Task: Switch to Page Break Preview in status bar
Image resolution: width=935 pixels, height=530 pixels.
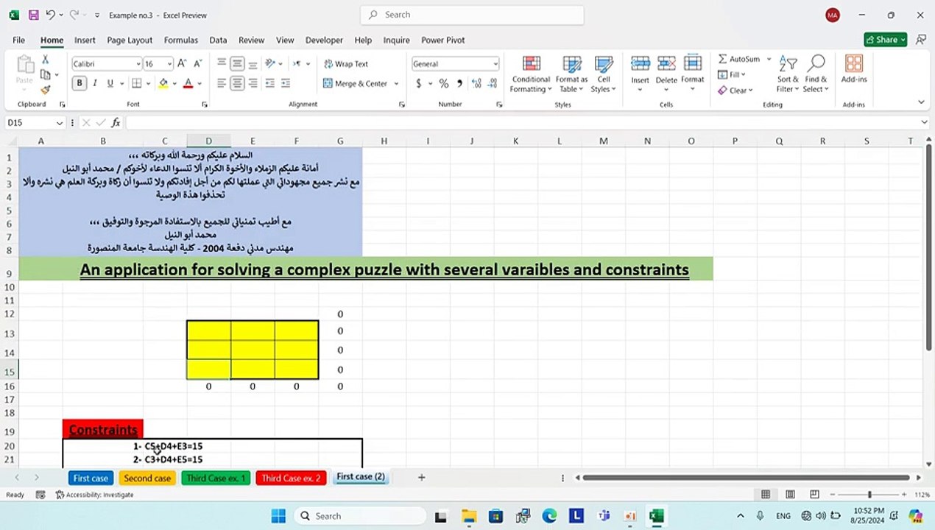Action: click(x=814, y=495)
